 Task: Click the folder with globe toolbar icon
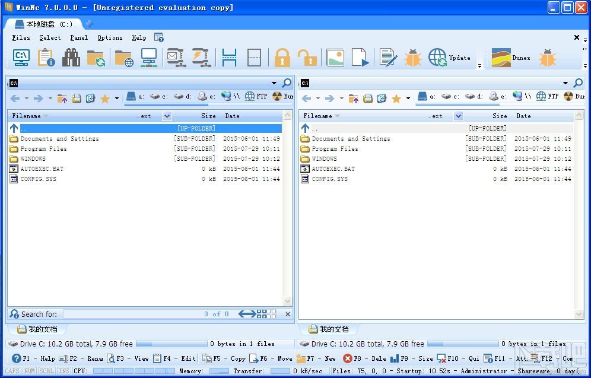(x=124, y=58)
